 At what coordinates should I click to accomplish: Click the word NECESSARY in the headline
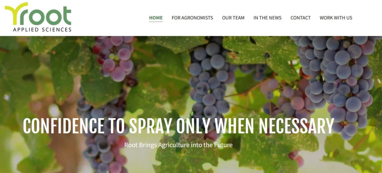(296, 126)
